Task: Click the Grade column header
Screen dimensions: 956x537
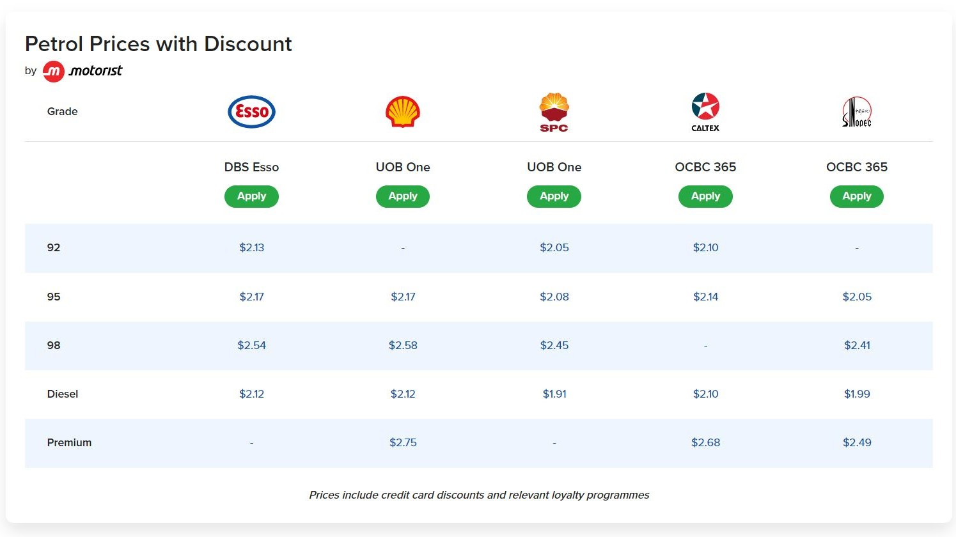Action: (62, 111)
